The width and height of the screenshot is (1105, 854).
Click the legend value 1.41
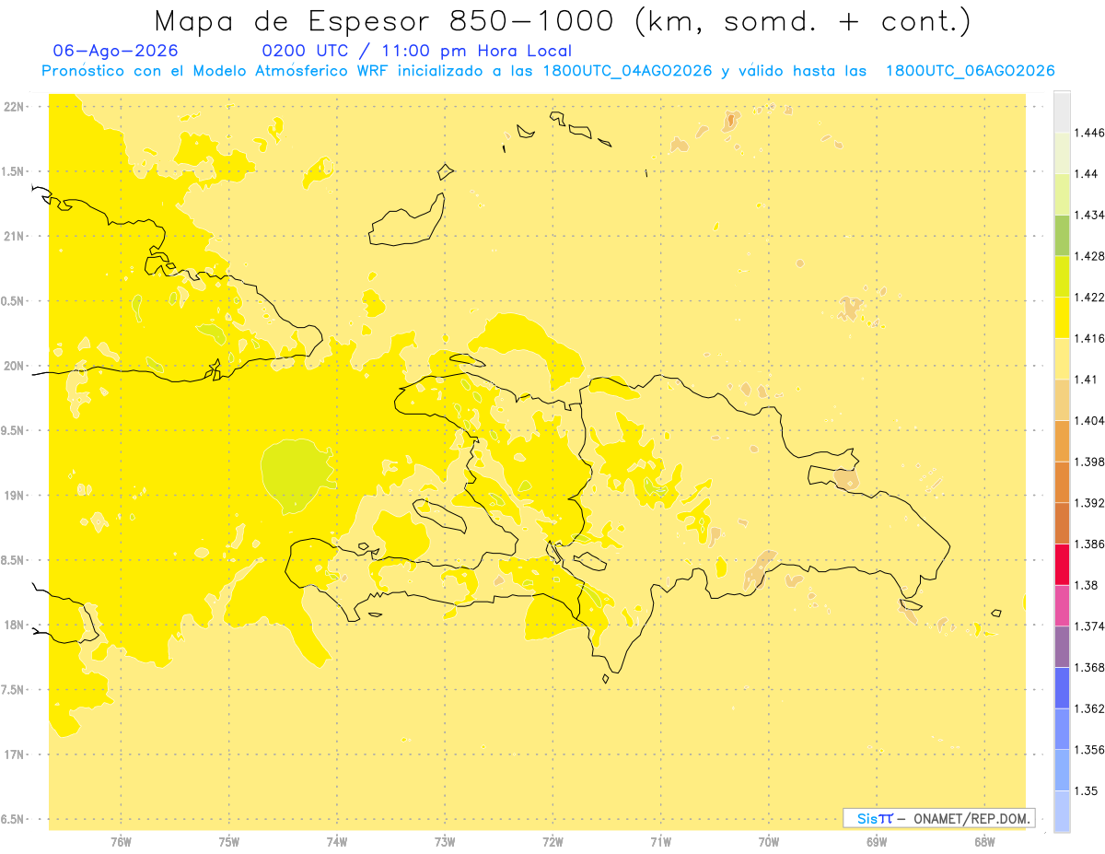(1087, 380)
